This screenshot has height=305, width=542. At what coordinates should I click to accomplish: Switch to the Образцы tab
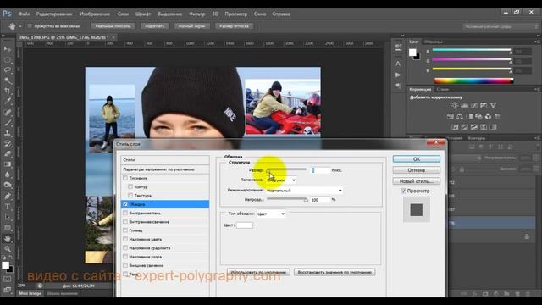click(x=434, y=42)
